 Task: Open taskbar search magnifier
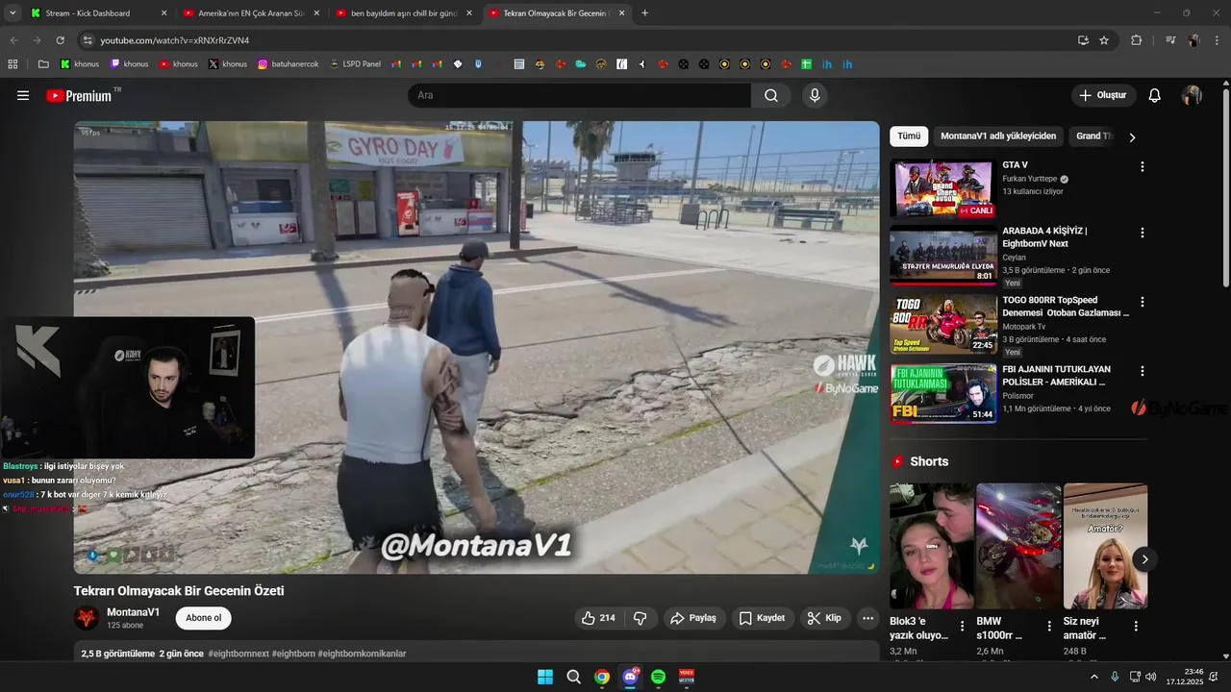point(574,677)
